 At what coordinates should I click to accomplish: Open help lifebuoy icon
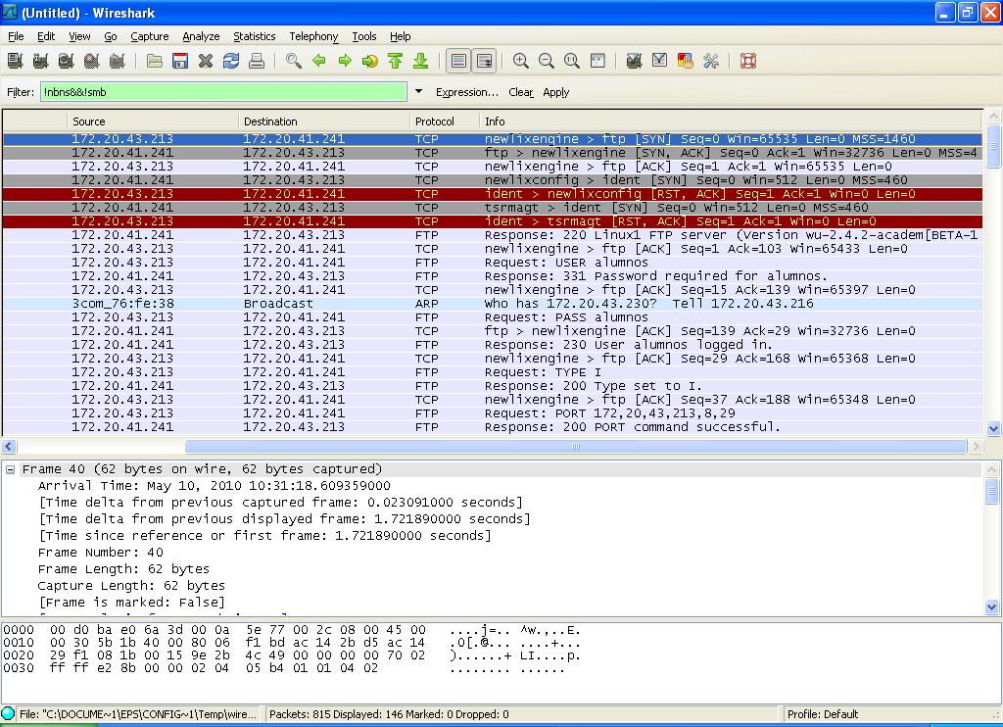coord(747,61)
